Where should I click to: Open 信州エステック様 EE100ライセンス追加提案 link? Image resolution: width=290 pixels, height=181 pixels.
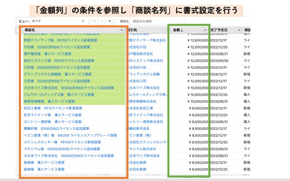point(59,61)
